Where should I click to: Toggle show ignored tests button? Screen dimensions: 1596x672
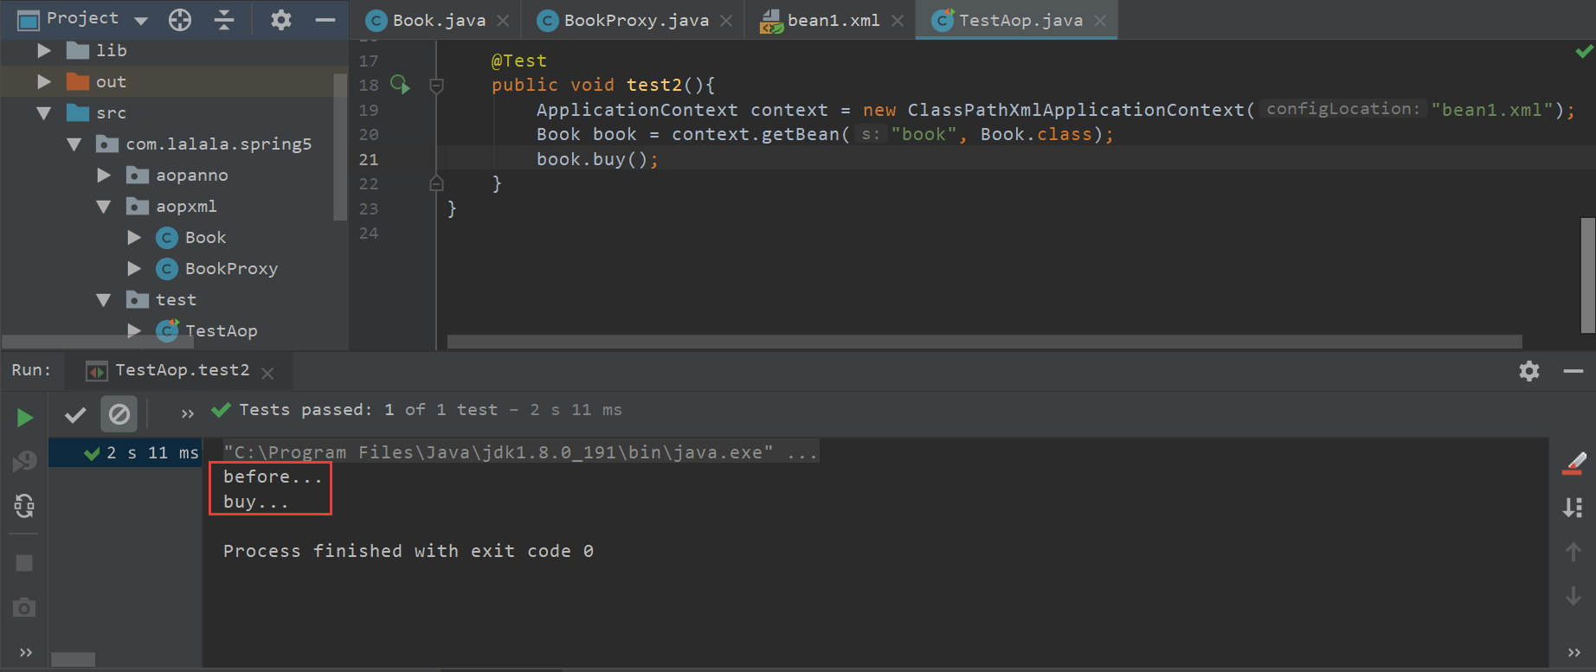(119, 414)
